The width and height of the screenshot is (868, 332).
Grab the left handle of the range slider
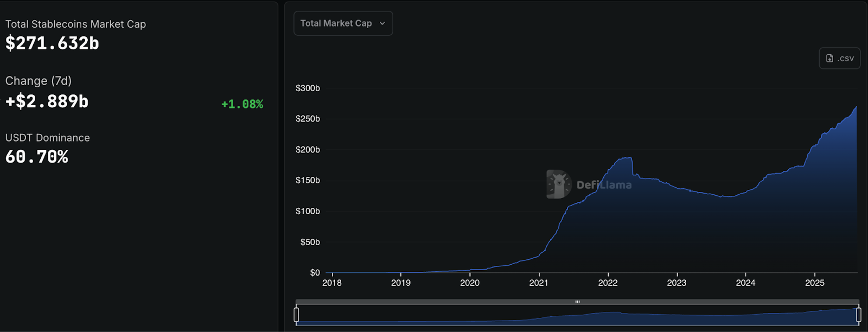pos(296,315)
